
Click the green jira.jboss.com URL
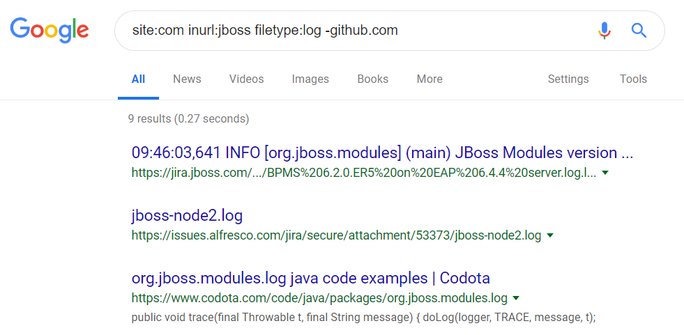[x=363, y=173]
